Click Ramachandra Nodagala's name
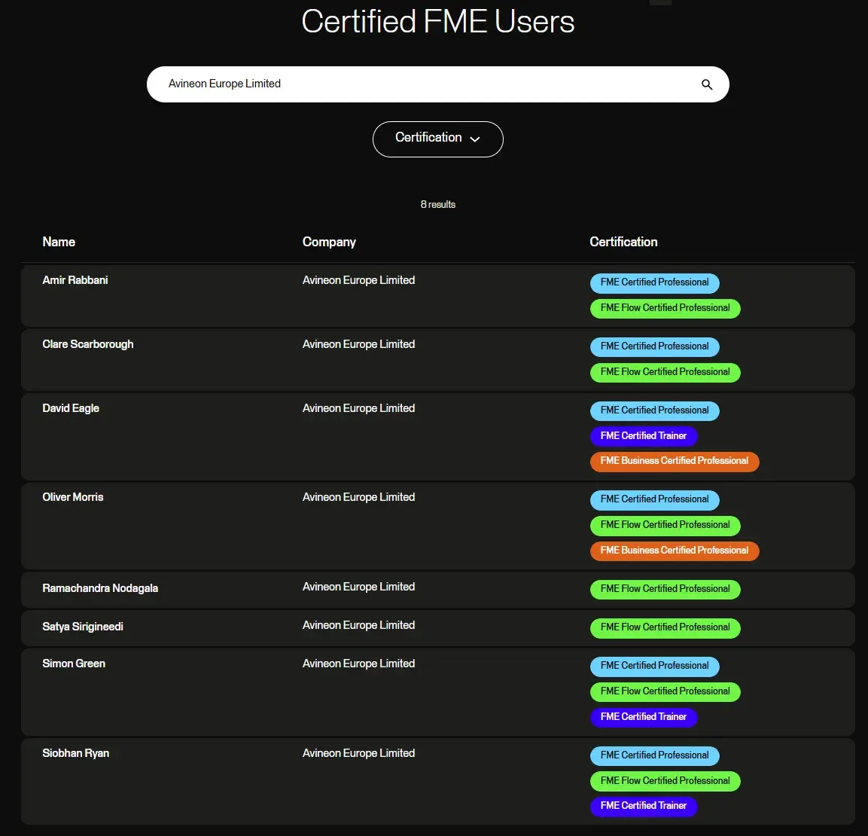Image resolution: width=868 pixels, height=836 pixels. [100, 588]
